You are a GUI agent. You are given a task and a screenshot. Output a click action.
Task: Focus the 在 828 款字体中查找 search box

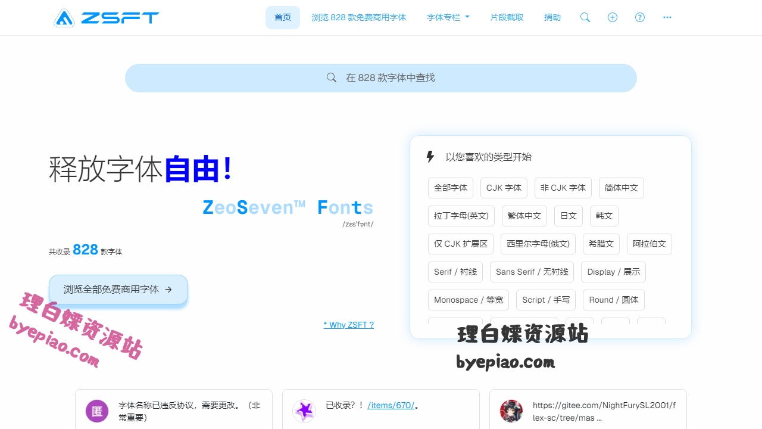pyautogui.click(x=381, y=78)
